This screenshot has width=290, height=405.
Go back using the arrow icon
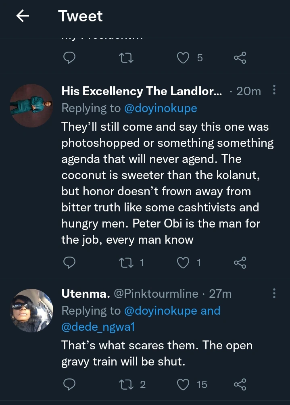(23, 16)
